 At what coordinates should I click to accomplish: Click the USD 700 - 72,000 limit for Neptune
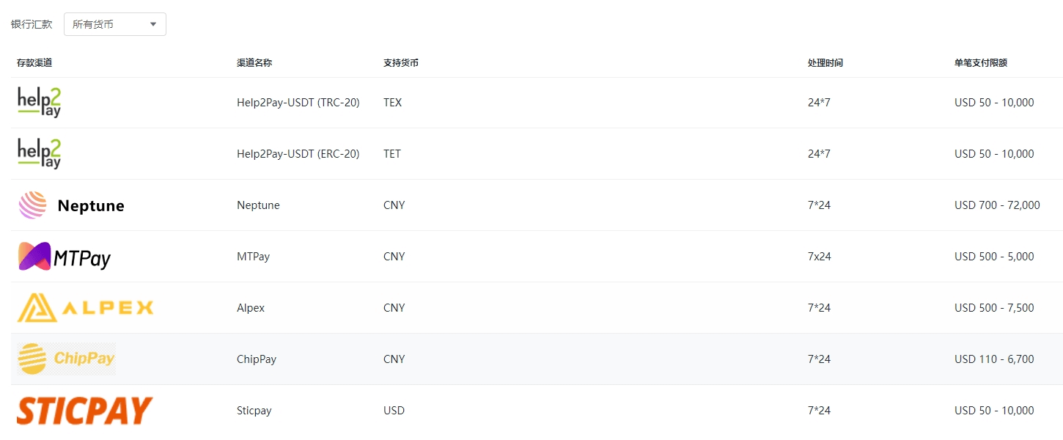point(996,205)
